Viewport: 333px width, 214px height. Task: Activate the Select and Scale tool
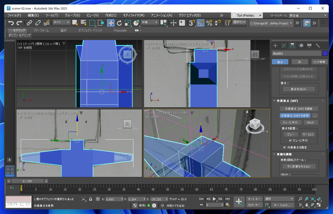click(128, 23)
